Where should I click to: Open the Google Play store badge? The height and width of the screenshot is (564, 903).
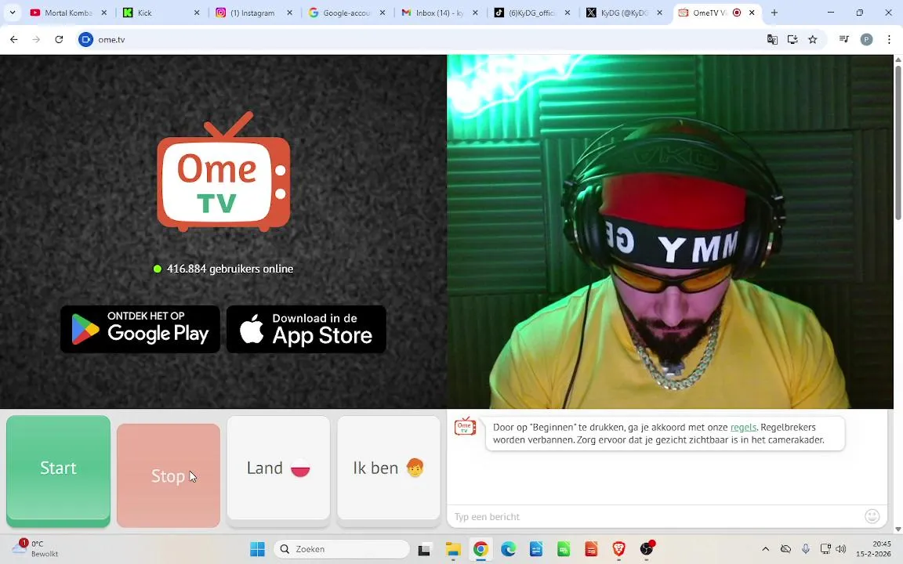(x=140, y=329)
